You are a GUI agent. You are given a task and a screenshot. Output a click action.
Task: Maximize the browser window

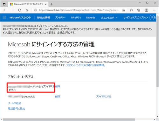pos(147,3)
